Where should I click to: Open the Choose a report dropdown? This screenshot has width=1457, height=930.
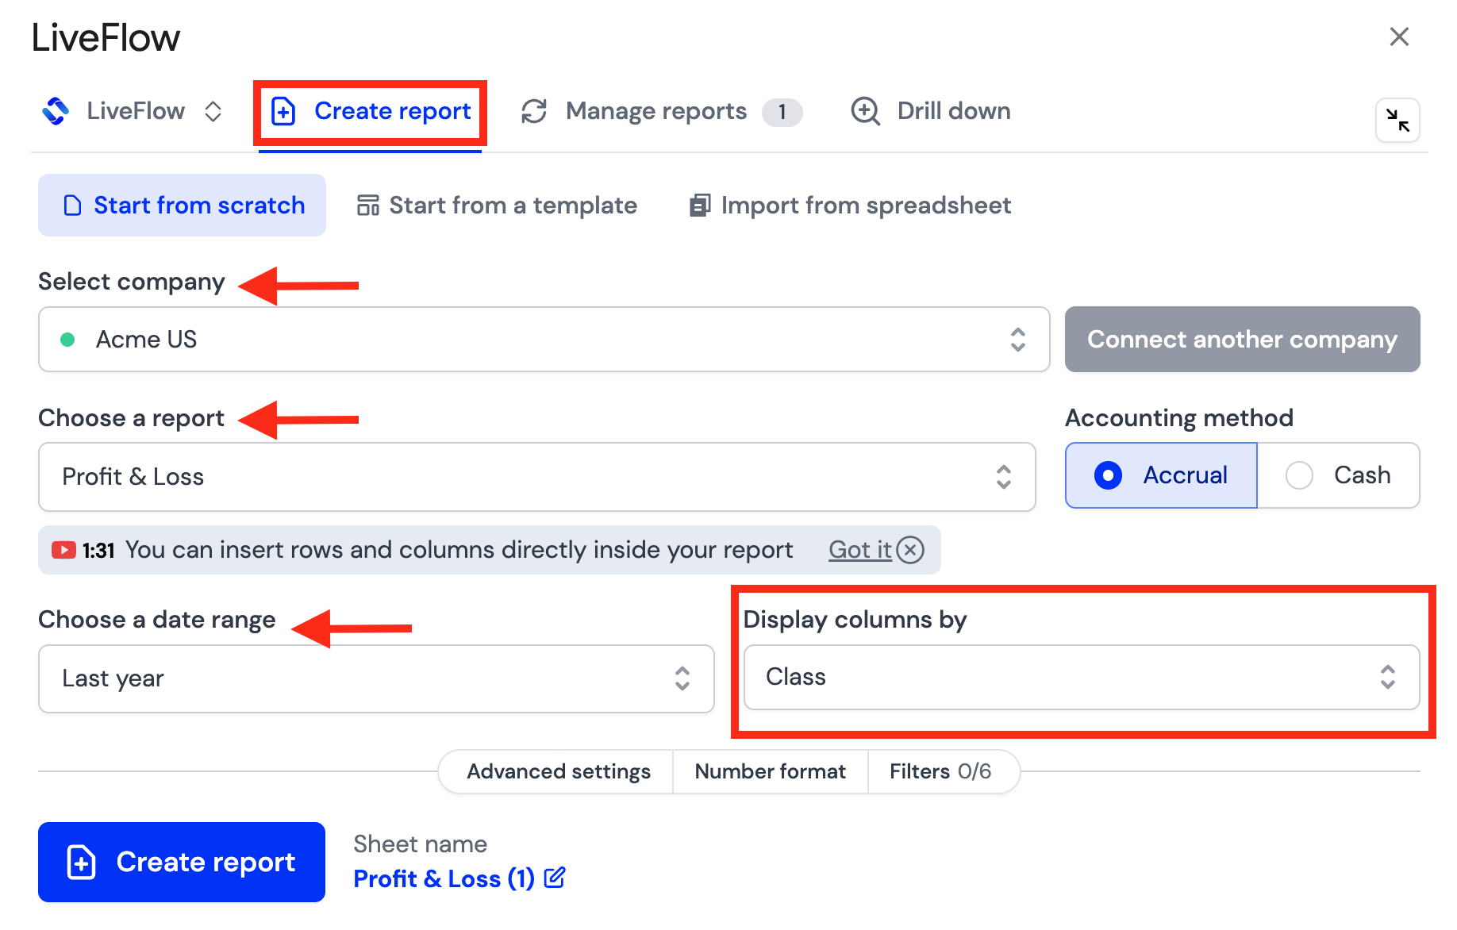click(537, 477)
